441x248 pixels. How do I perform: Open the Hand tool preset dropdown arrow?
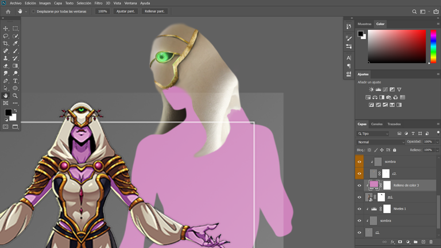(26, 11)
